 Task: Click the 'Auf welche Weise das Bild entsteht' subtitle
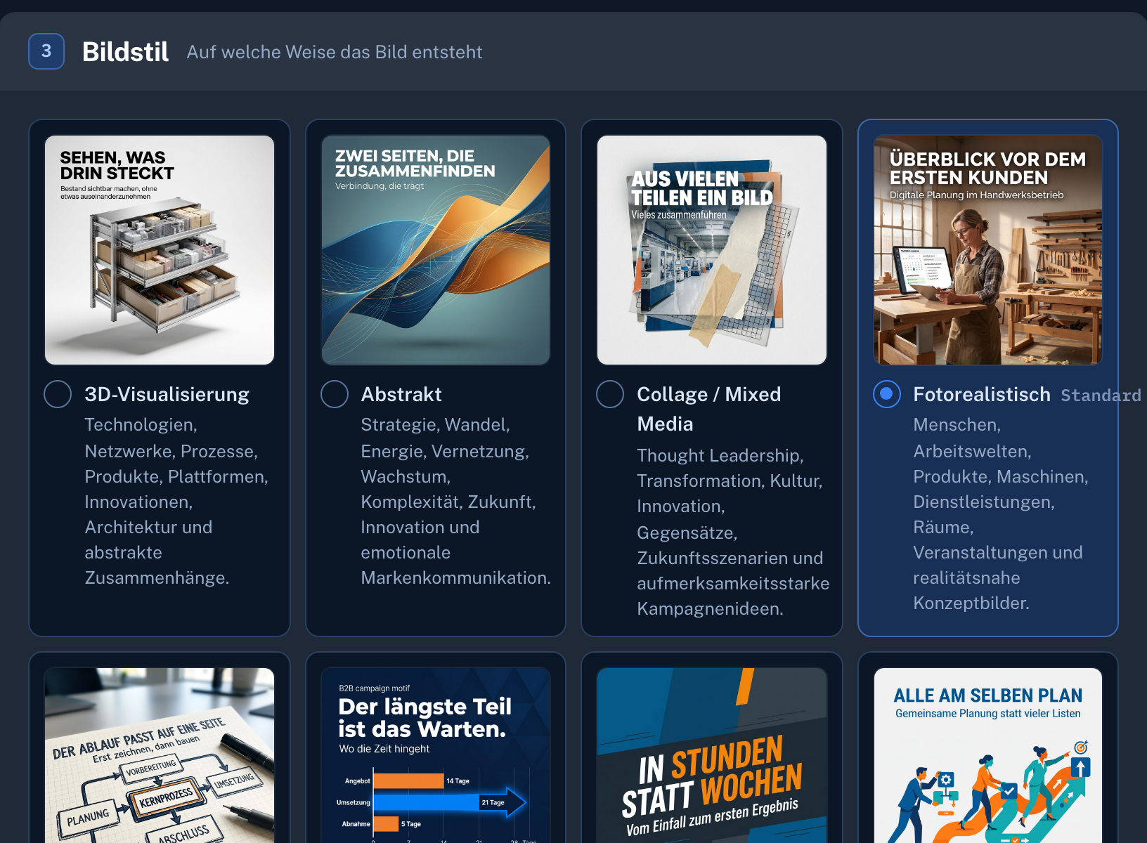[335, 52]
